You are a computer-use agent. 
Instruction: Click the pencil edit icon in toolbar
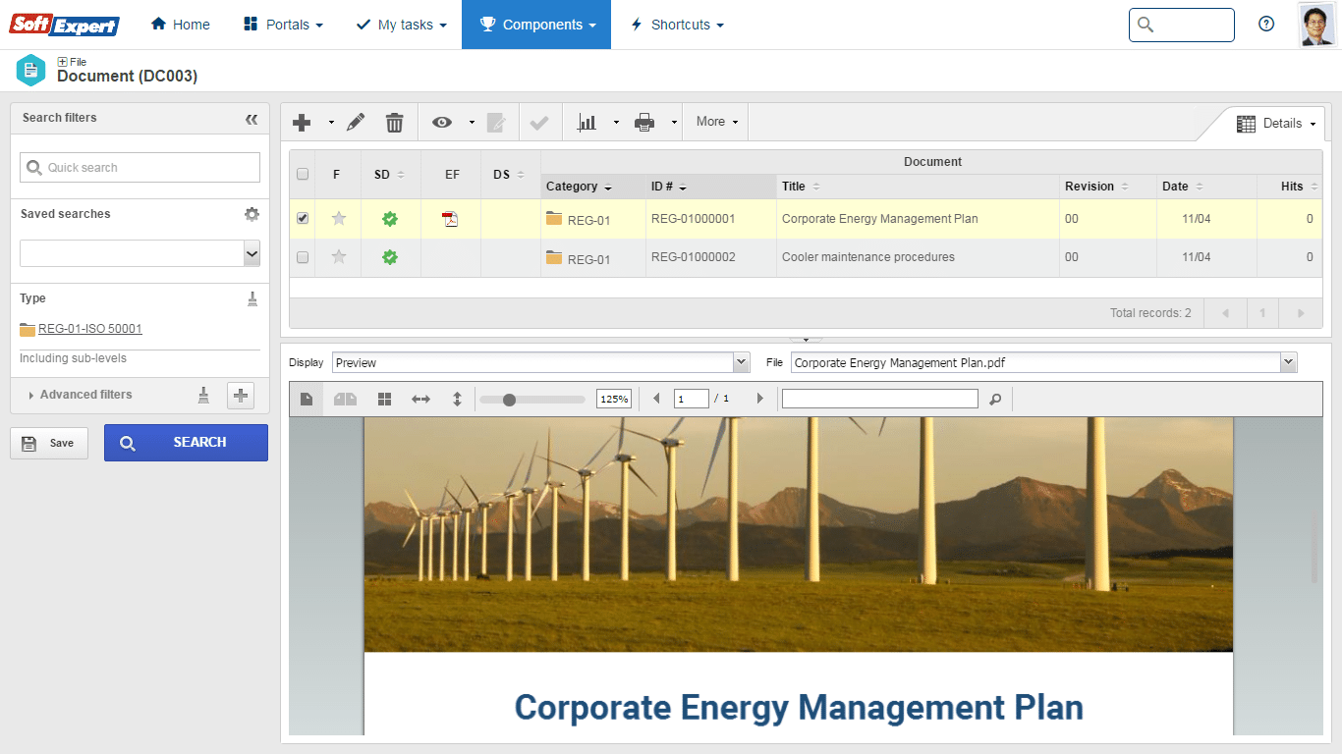(x=356, y=122)
